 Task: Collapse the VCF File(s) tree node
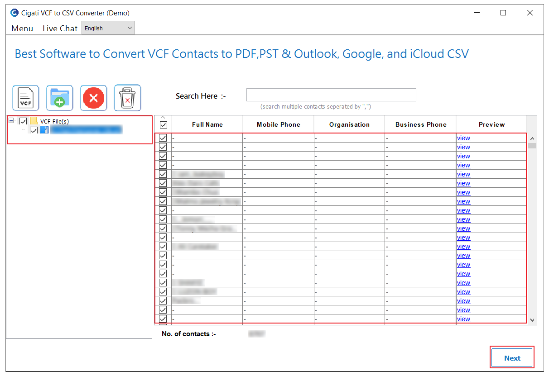point(11,121)
